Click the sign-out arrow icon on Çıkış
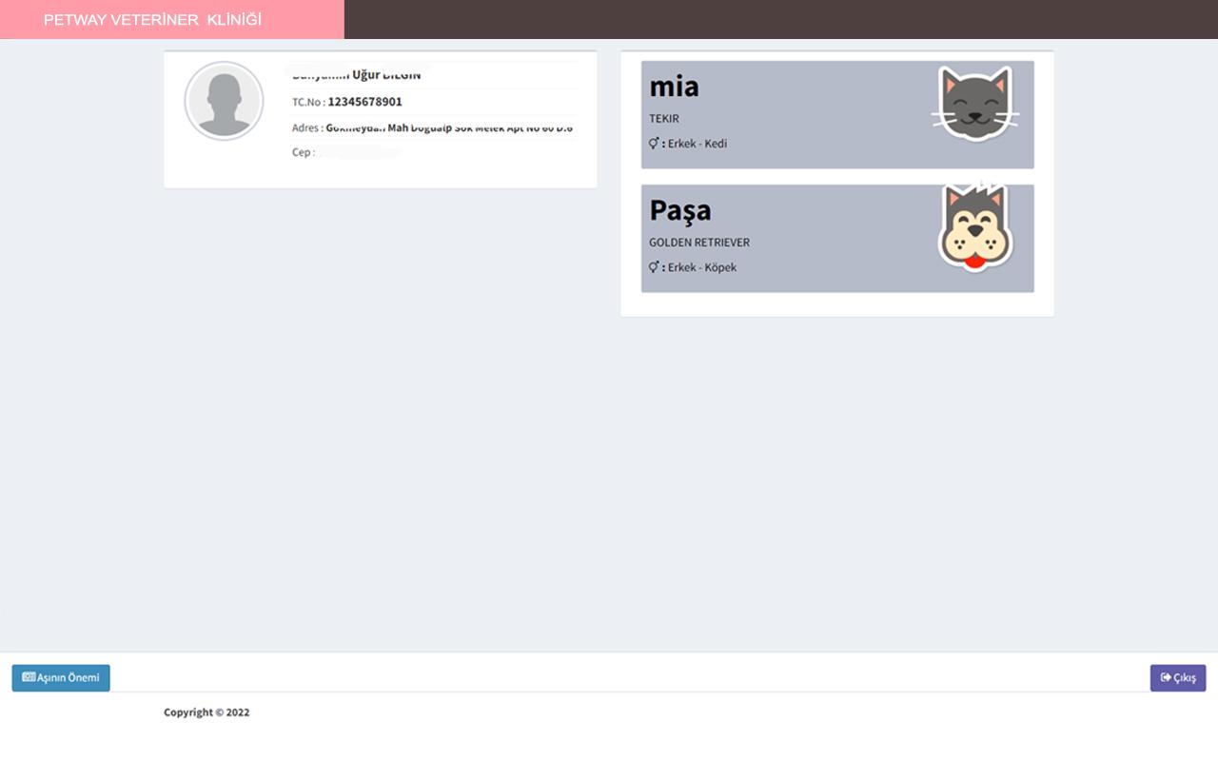Viewport: 1218px width, 761px height. (x=1166, y=677)
